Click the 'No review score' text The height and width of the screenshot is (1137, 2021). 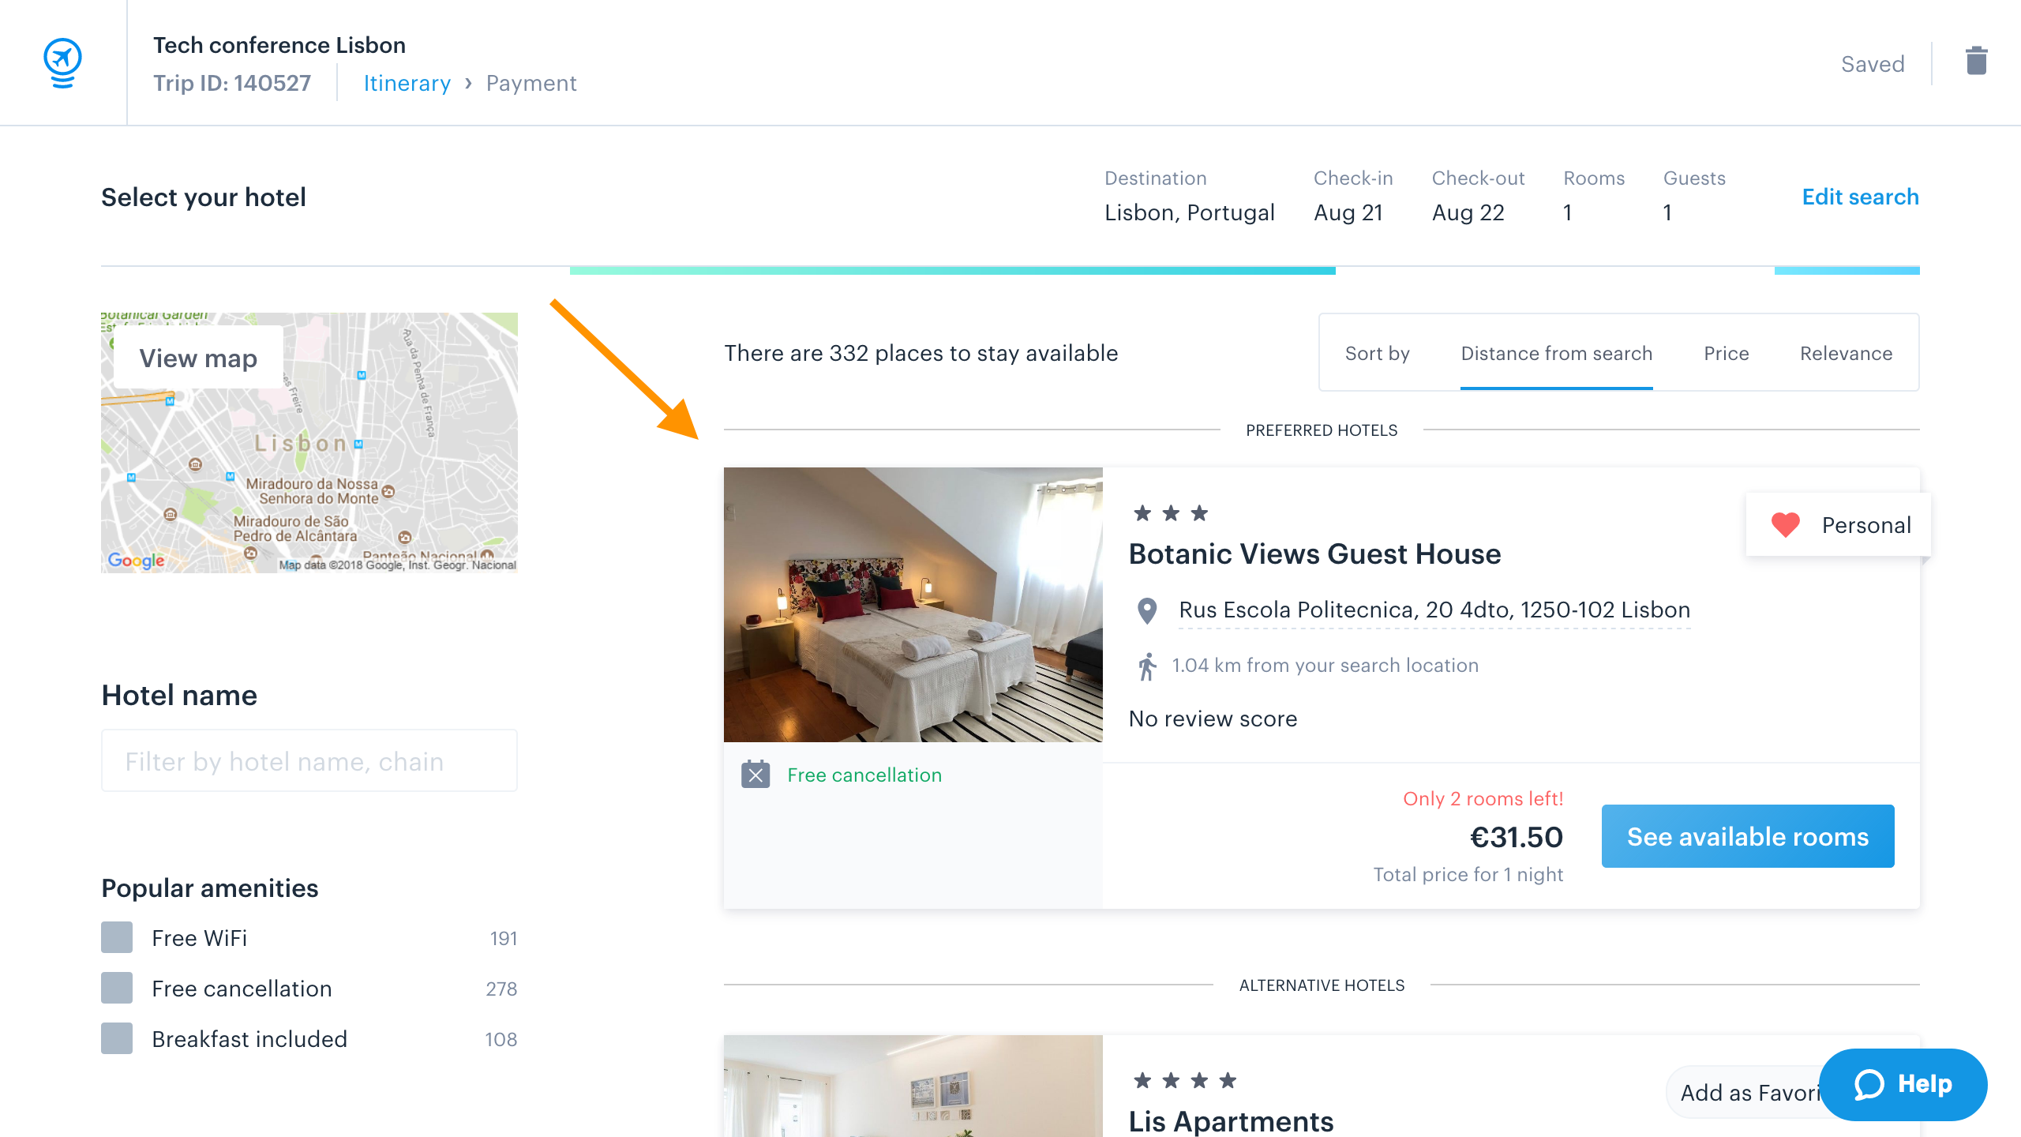pyautogui.click(x=1213, y=719)
